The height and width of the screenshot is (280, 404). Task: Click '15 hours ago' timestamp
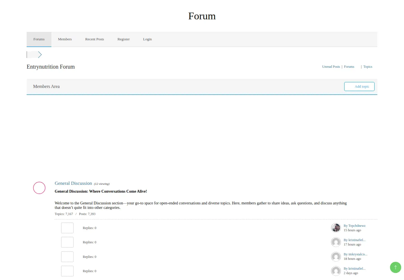352,230
